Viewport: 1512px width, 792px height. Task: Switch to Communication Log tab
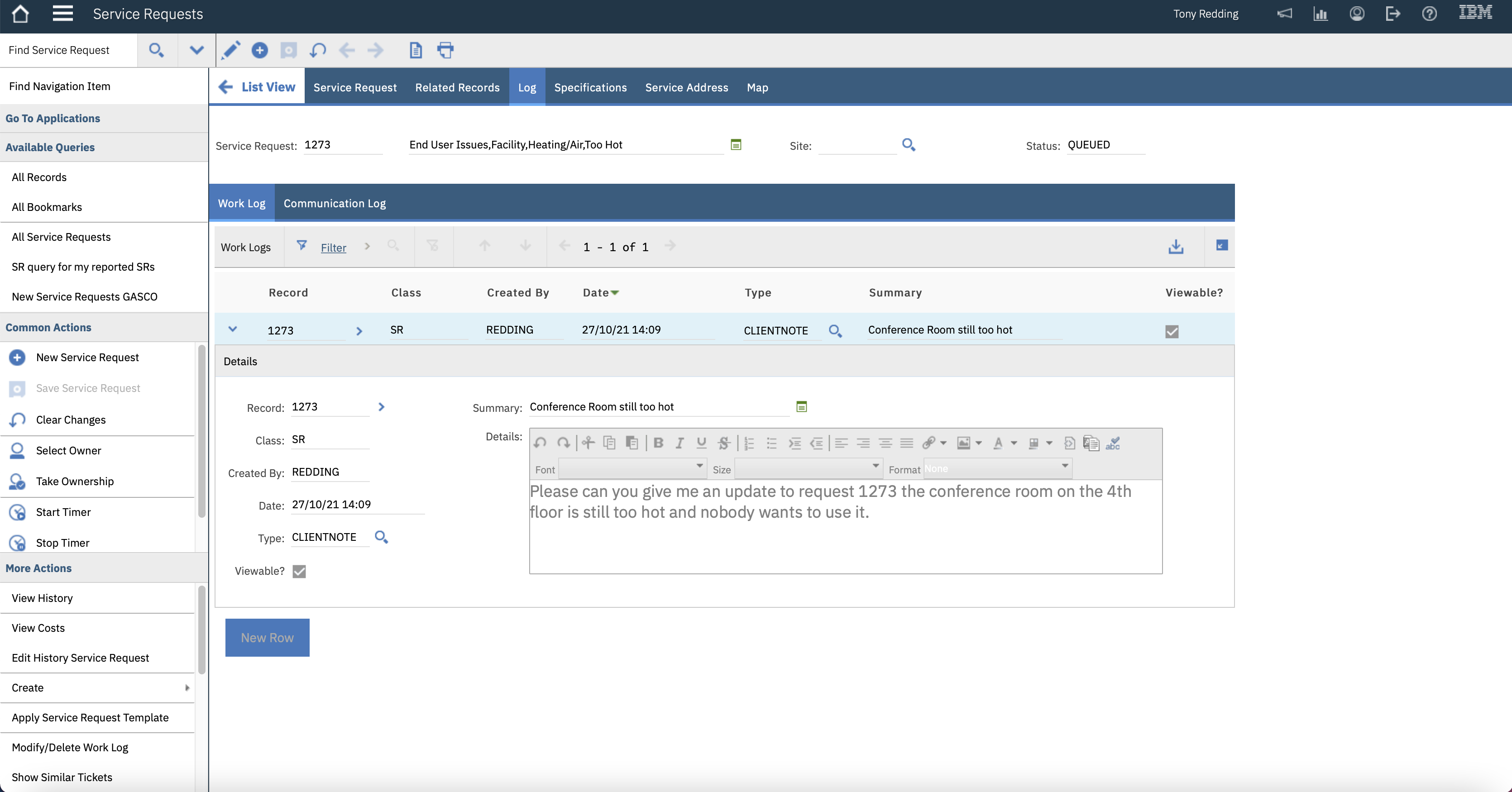pyautogui.click(x=335, y=203)
